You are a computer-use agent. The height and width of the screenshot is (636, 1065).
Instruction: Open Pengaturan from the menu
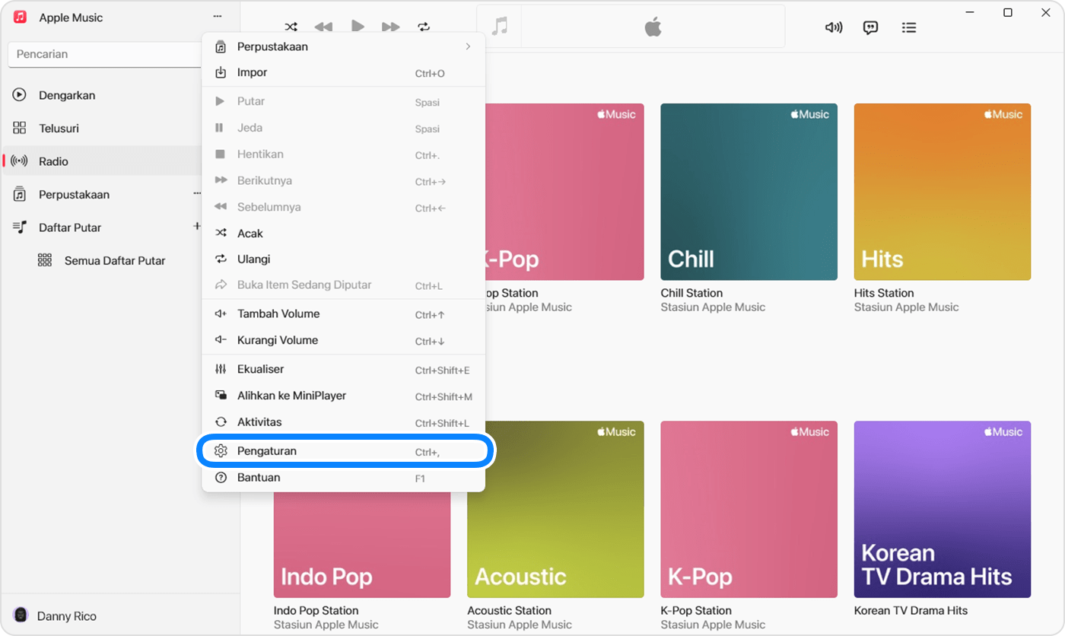pos(343,451)
